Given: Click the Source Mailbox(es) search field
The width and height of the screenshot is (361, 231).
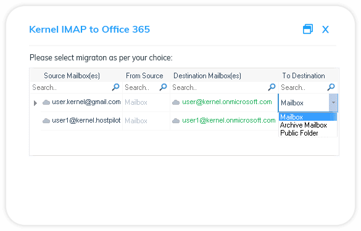Looking at the screenshot, I should (x=72, y=87).
